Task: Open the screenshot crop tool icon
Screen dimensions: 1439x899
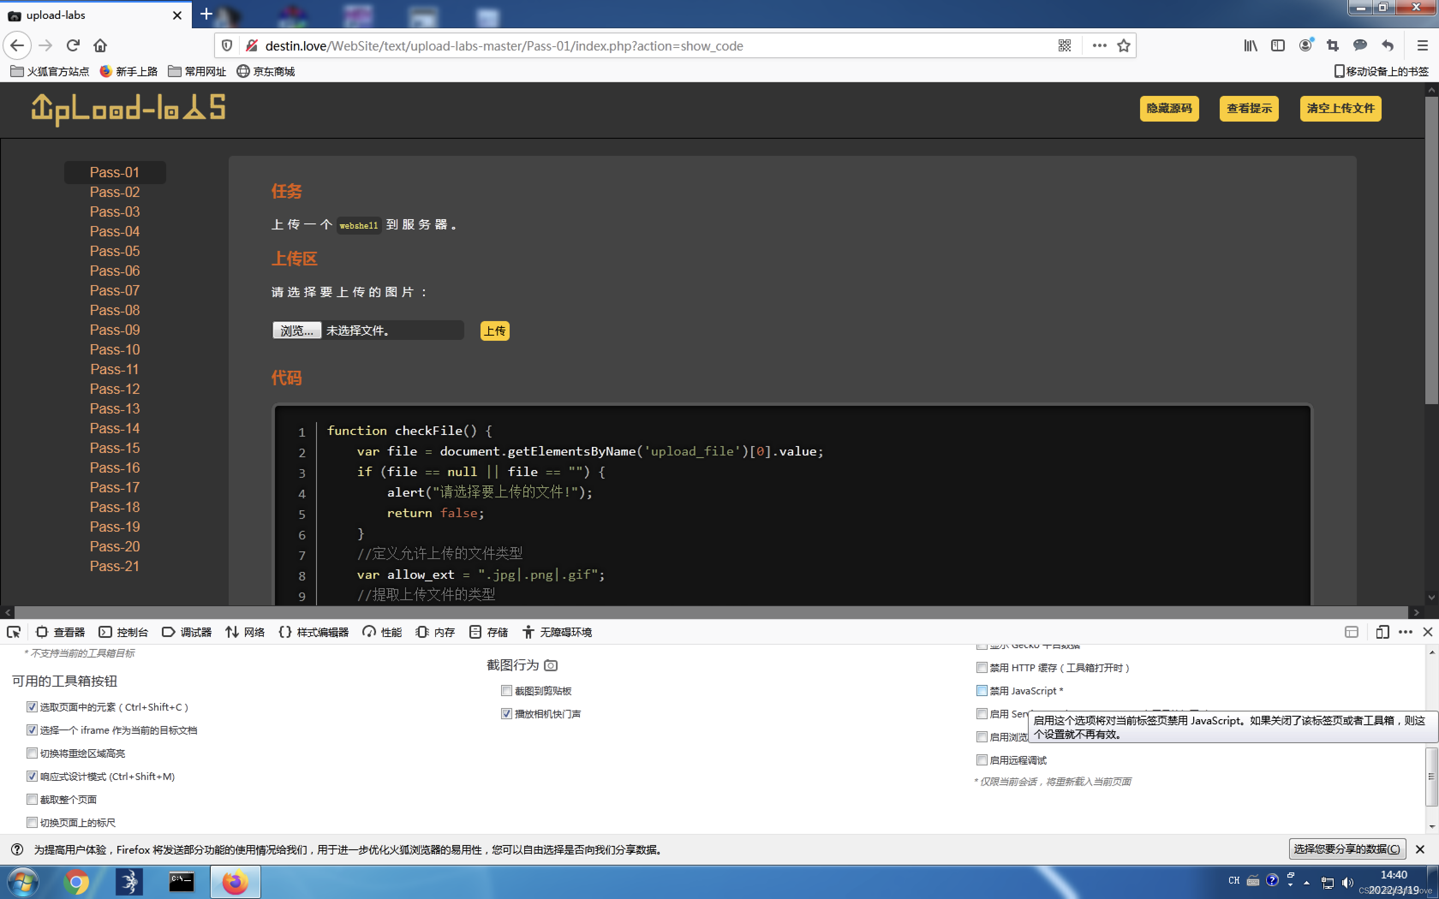Action: (x=1332, y=46)
